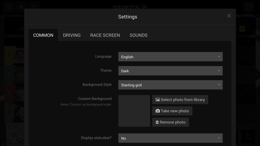Open the SOUNDS tab

pyautogui.click(x=138, y=35)
